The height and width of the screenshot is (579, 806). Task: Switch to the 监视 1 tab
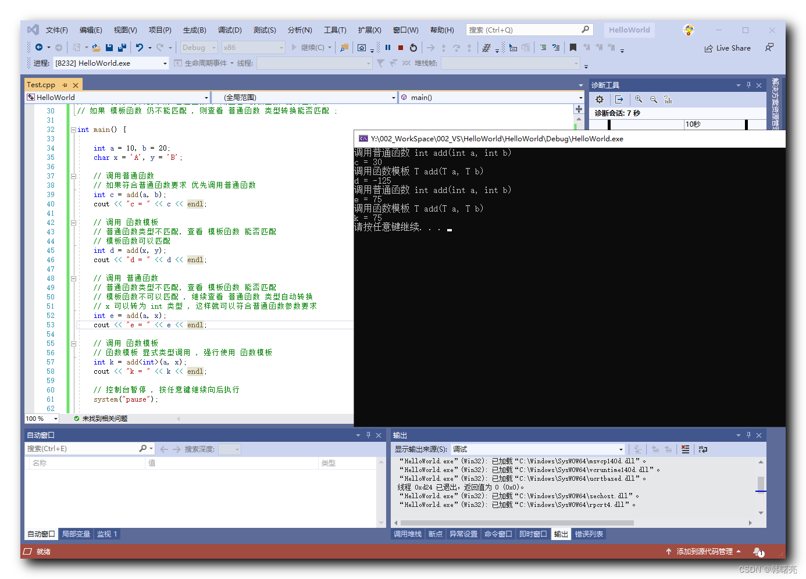point(107,534)
